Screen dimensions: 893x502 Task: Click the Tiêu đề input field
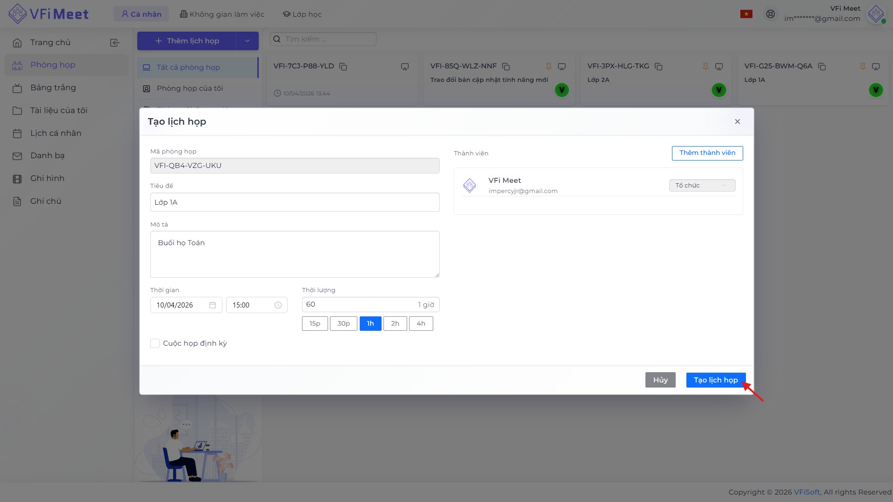coord(295,202)
